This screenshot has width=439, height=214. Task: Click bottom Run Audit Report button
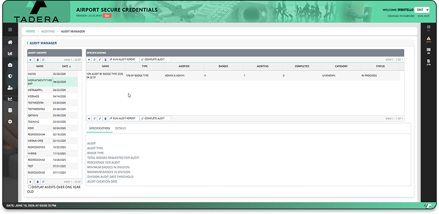pyautogui.click(x=124, y=118)
